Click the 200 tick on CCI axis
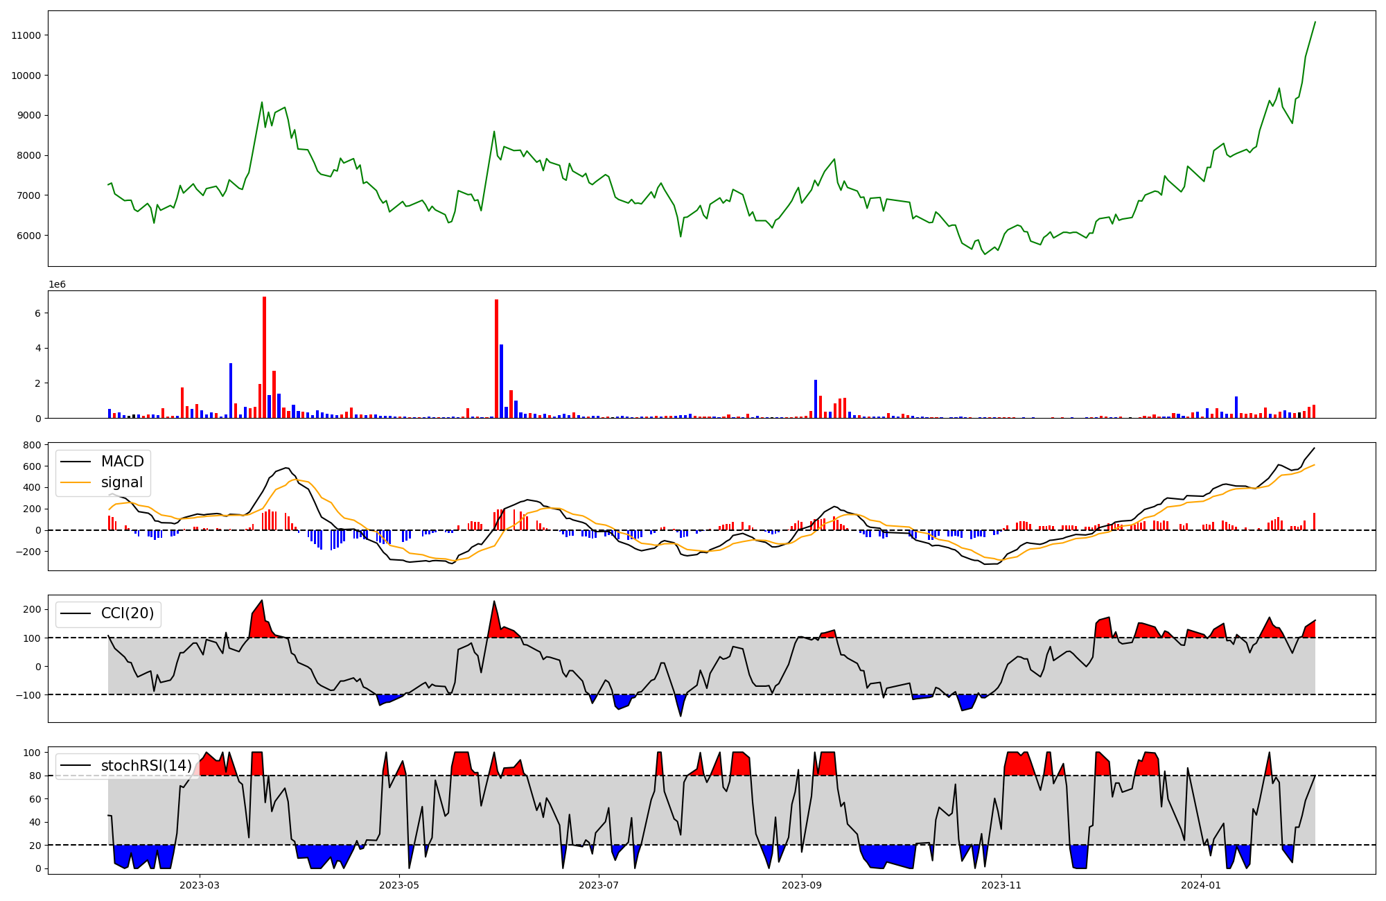Image resolution: width=1386 pixels, height=901 pixels. pyautogui.click(x=33, y=609)
